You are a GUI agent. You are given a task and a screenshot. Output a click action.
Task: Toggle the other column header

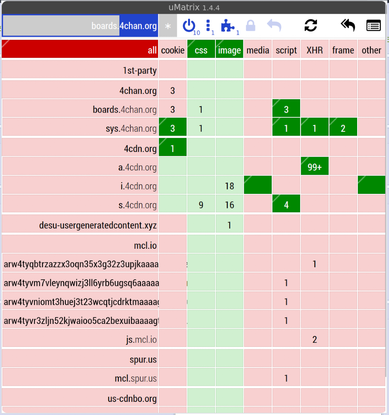coord(372,49)
